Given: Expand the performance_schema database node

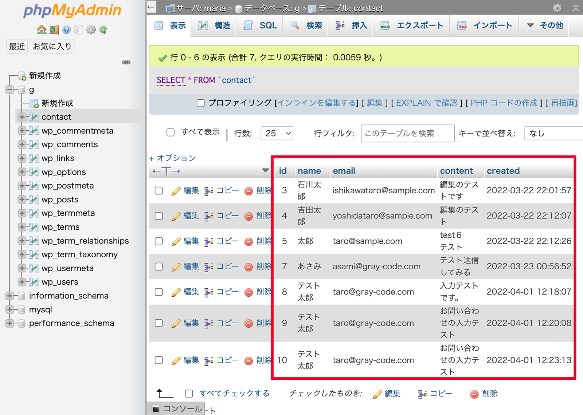Looking at the screenshot, I should pos(10,323).
